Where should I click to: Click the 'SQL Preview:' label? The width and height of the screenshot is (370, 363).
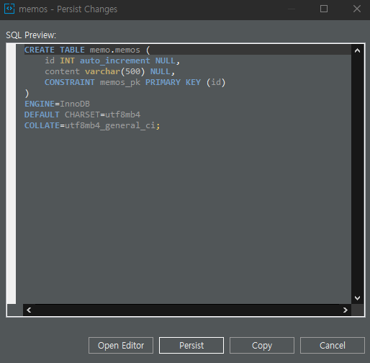pyautogui.click(x=31, y=35)
